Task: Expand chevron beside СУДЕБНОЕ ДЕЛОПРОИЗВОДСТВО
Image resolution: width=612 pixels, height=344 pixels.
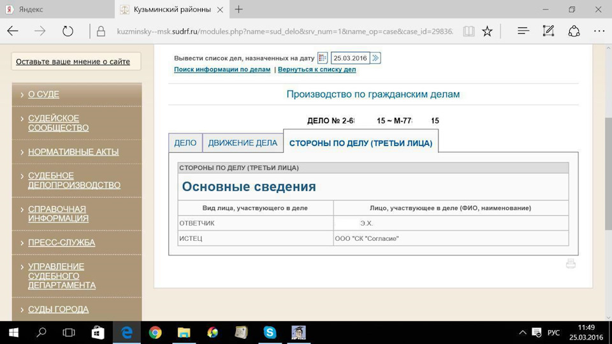Action: (22, 176)
